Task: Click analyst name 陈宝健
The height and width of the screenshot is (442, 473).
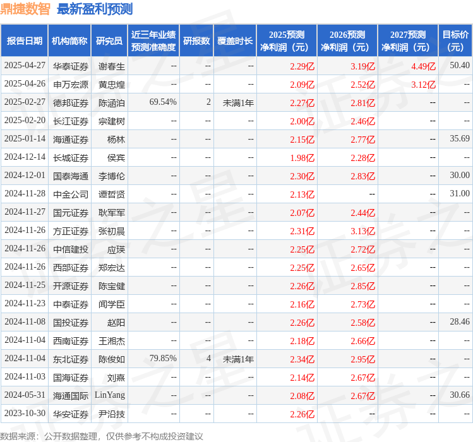Action: pyautogui.click(x=112, y=286)
